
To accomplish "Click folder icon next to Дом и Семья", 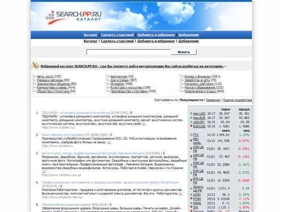I will coord(108,80).
